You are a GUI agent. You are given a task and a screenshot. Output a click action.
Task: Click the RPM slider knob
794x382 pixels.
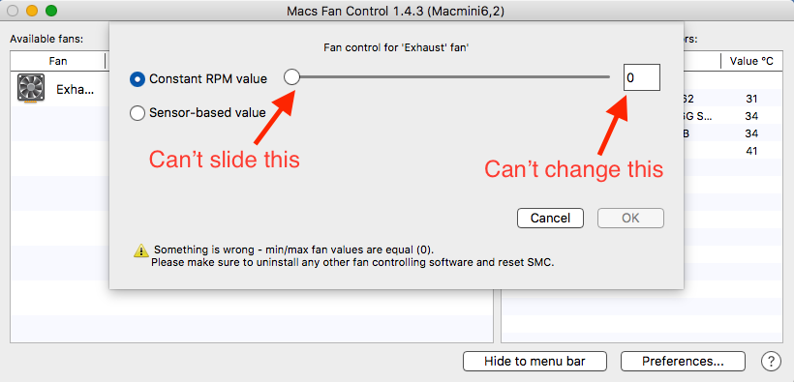click(291, 77)
